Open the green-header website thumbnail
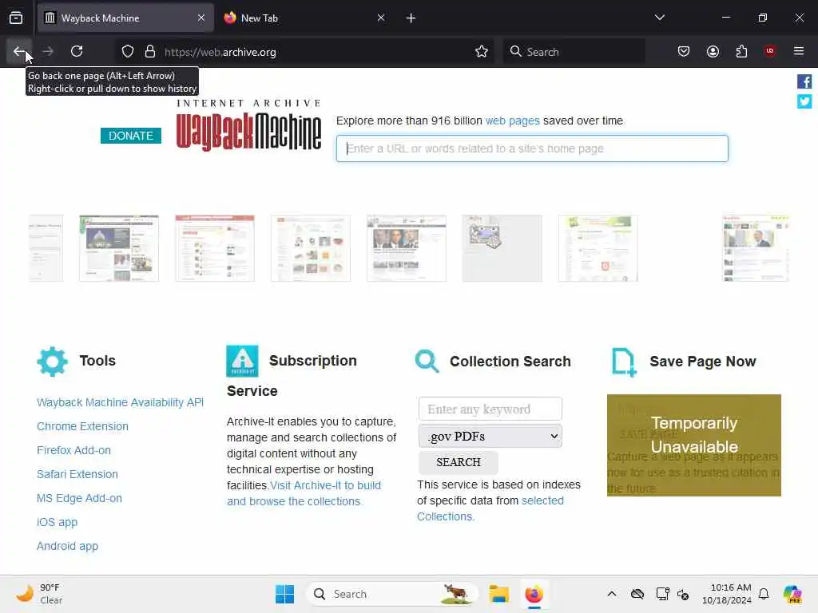818x613 pixels. coord(598,248)
